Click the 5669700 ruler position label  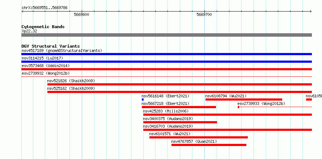(x=204, y=14)
